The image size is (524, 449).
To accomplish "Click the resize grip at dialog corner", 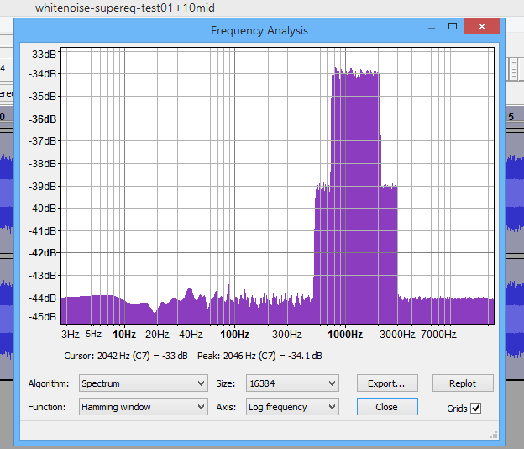I will 494,435.
